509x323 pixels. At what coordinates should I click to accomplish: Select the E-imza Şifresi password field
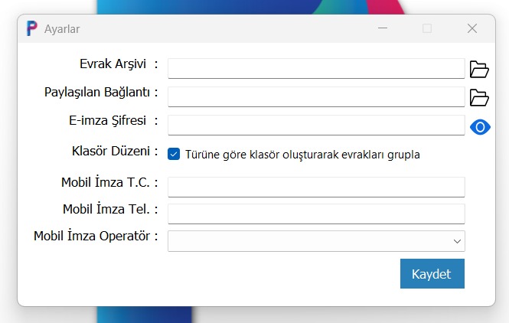click(x=315, y=125)
